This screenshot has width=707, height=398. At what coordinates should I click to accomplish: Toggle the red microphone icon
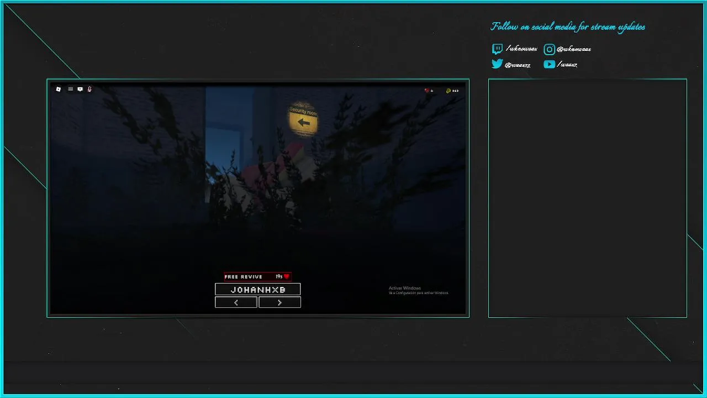click(x=89, y=89)
